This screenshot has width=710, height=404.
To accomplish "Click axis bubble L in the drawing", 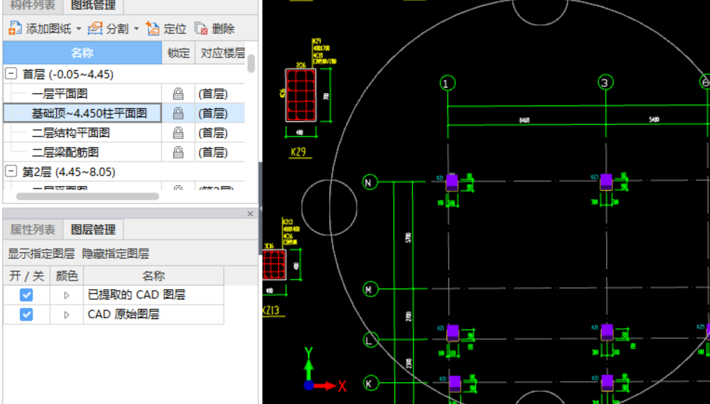I will pyautogui.click(x=370, y=340).
